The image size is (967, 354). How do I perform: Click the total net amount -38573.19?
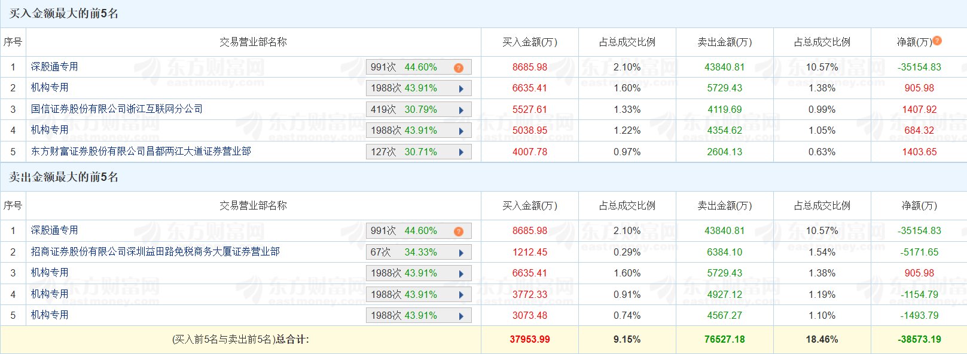point(920,339)
